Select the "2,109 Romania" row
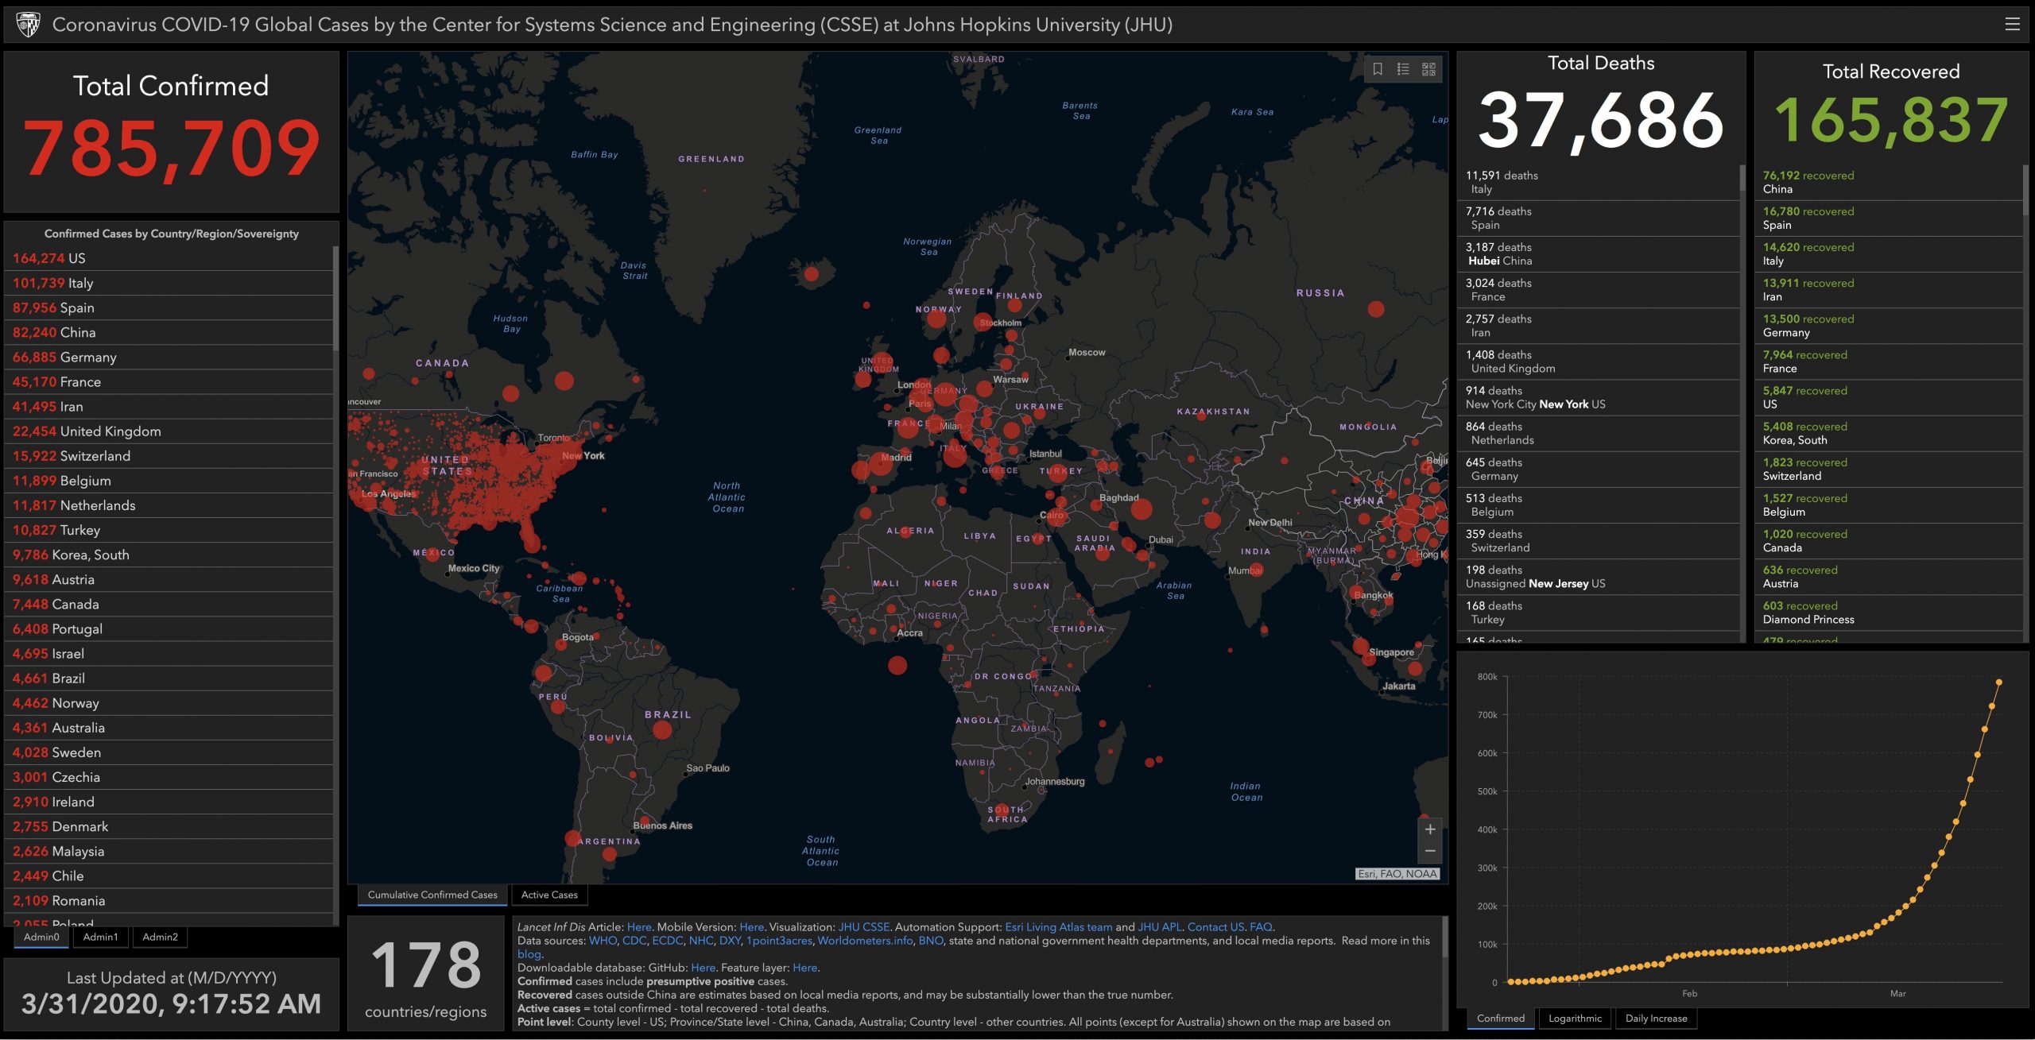The width and height of the screenshot is (2035, 1040). [x=169, y=900]
